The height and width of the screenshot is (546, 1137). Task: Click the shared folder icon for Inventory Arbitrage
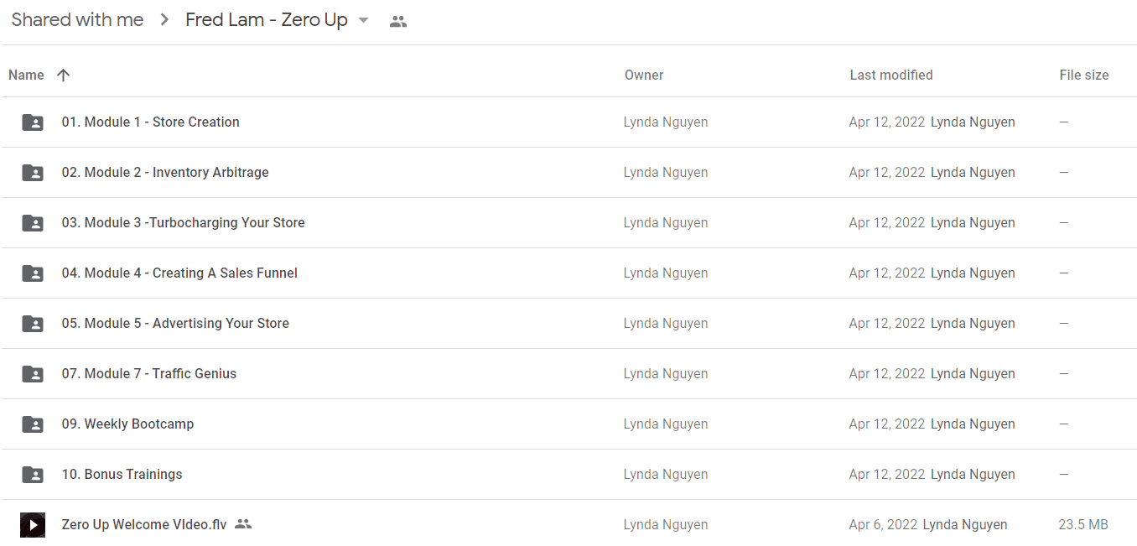tap(32, 173)
